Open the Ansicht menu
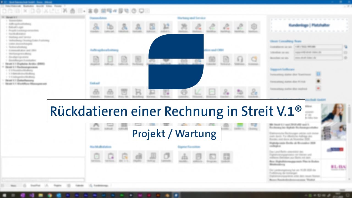The width and height of the screenshot is (352, 198). (40, 6)
